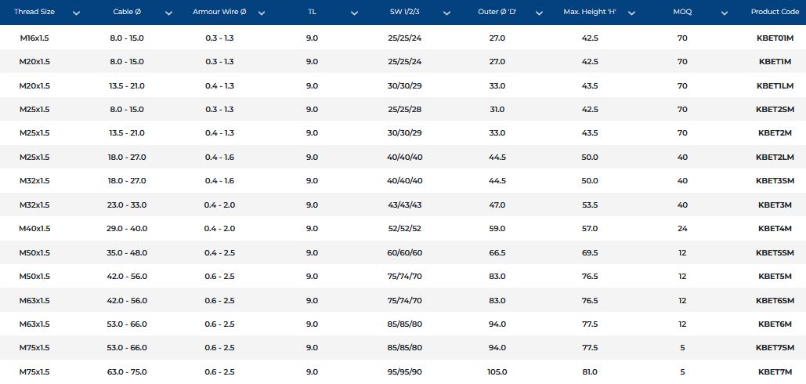
Task: Click thread size M16x1.5 cell
Action: coord(34,38)
